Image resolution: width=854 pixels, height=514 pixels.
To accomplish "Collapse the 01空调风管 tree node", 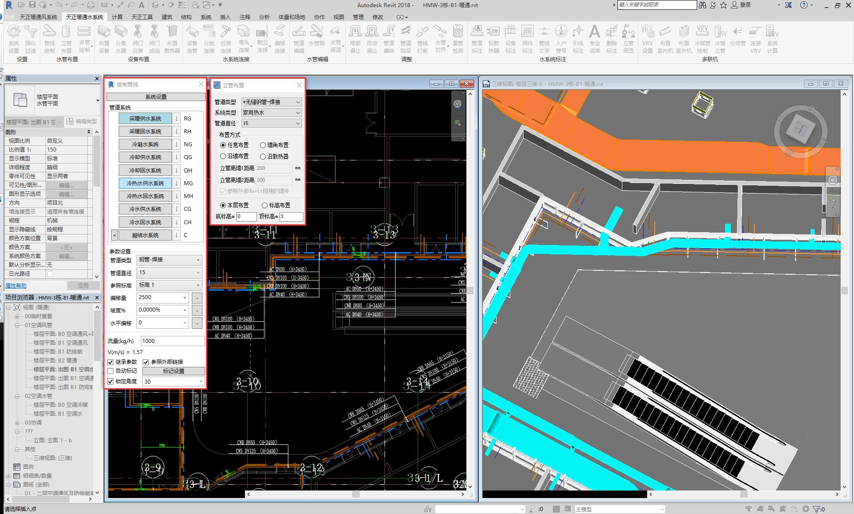I will pyautogui.click(x=17, y=325).
